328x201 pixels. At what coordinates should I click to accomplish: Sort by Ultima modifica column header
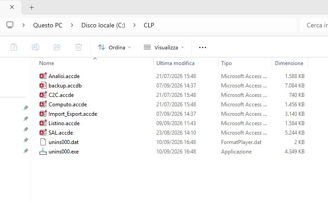click(x=175, y=63)
